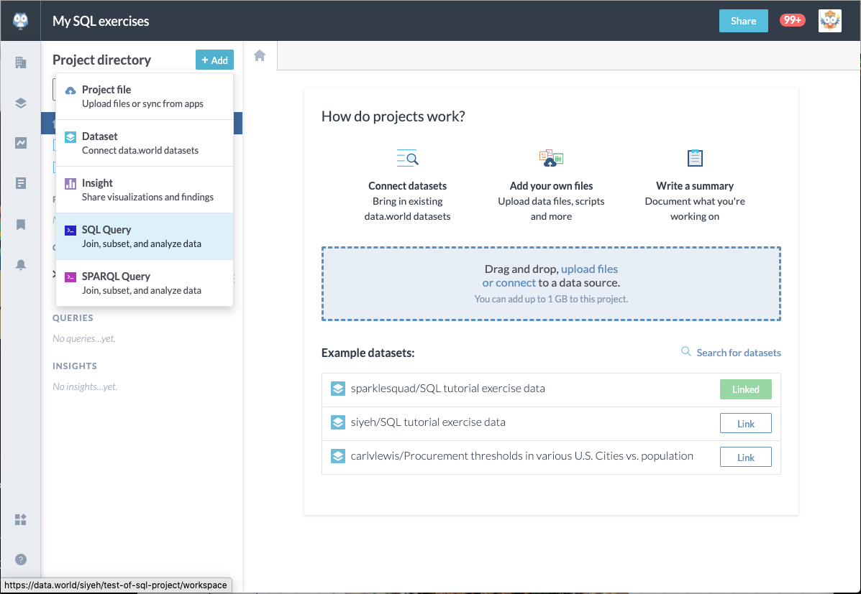This screenshot has height=594, width=861.
Task: Click the drag and drop upload zone
Action: tap(551, 284)
